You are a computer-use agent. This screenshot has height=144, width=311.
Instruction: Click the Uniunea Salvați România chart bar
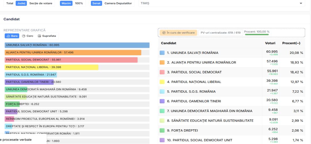[77, 45]
